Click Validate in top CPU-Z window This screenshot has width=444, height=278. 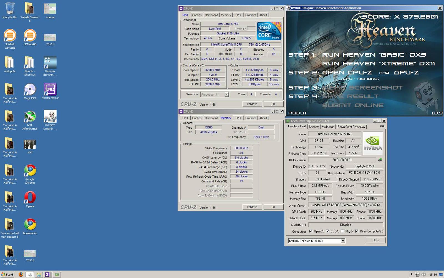tap(252, 104)
